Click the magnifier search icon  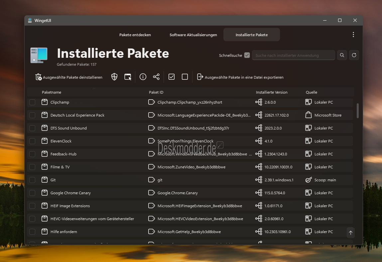click(342, 55)
